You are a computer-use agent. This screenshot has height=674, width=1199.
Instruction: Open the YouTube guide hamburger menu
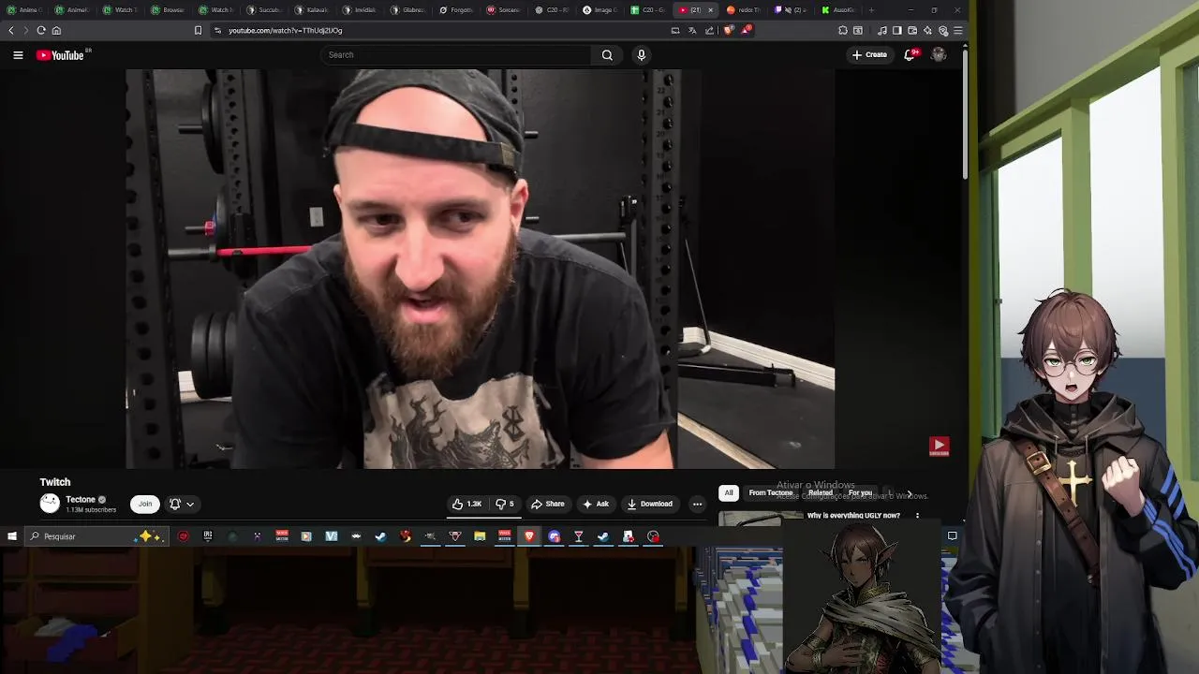[x=18, y=55]
